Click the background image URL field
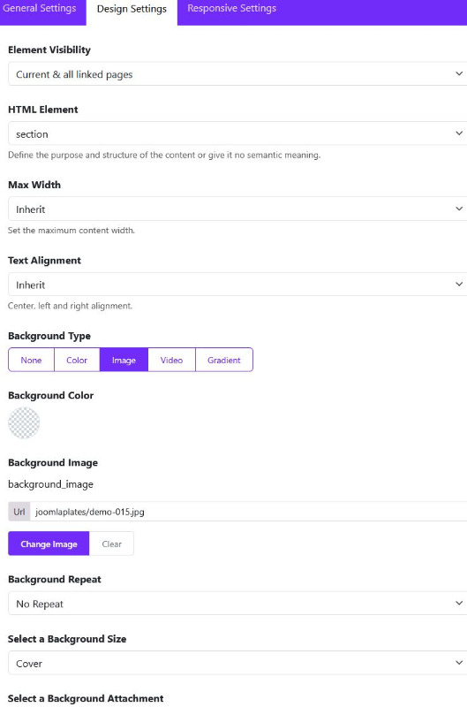 (249, 512)
